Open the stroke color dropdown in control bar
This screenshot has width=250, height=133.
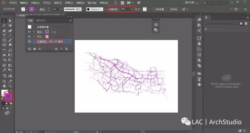(35, 9)
